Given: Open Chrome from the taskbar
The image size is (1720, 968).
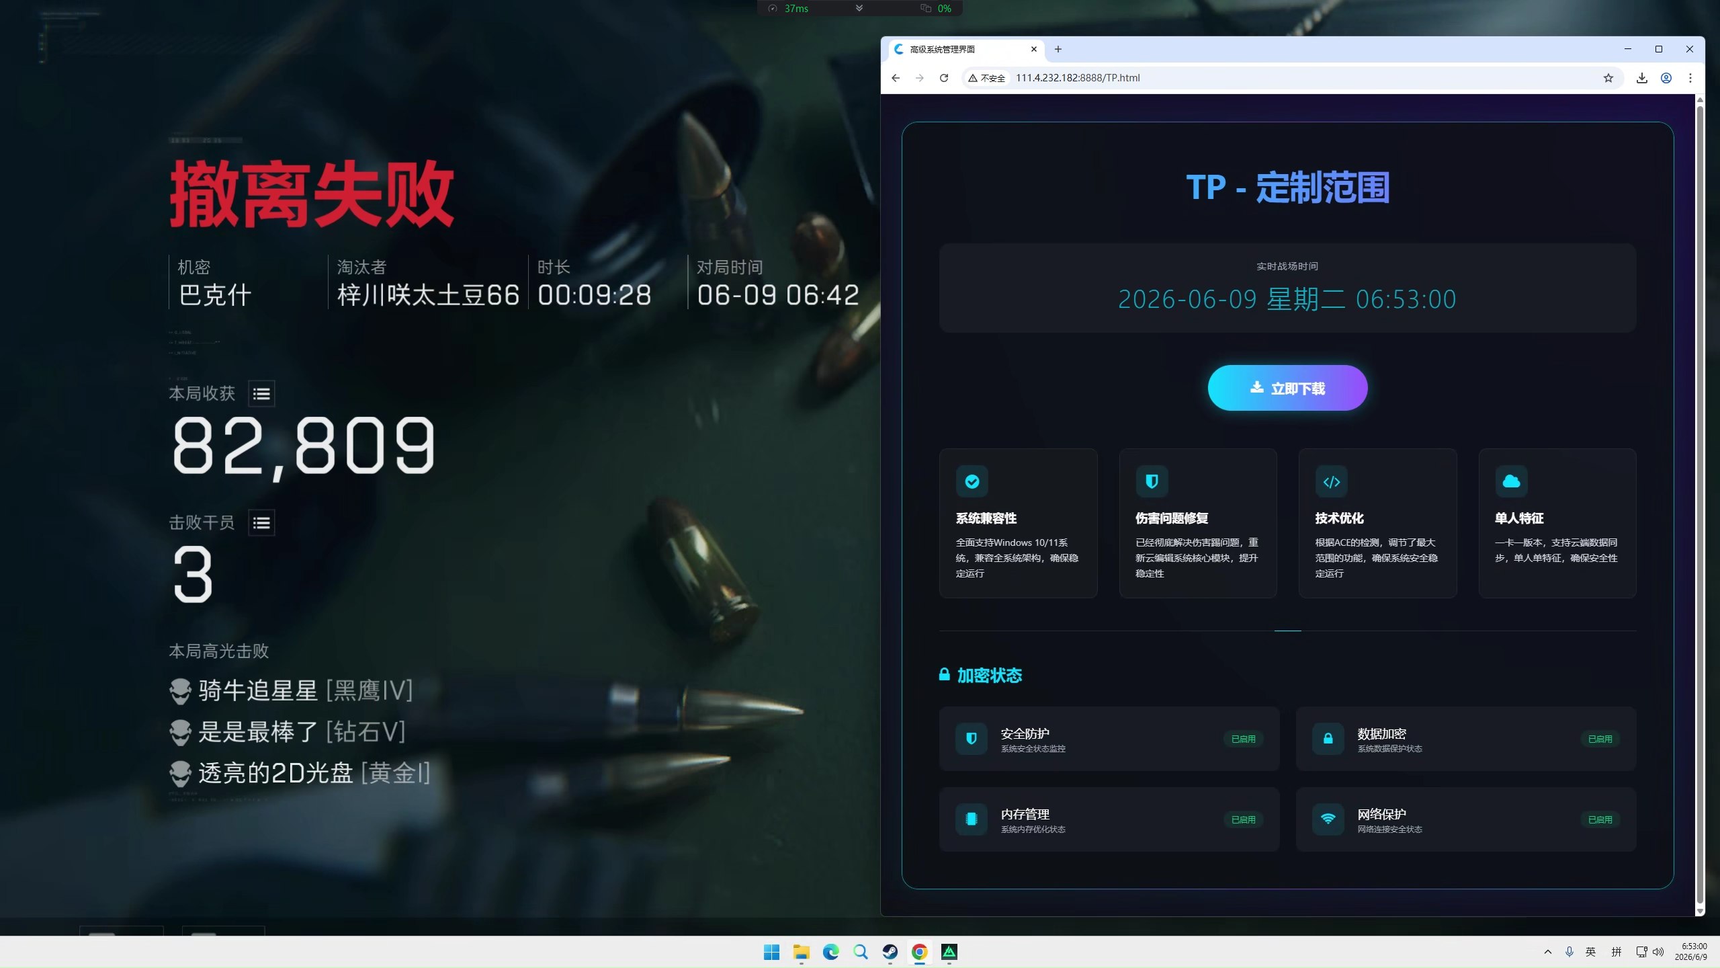Looking at the screenshot, I should 920,952.
